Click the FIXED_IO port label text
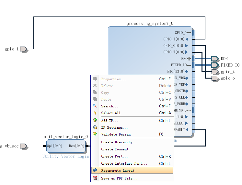Viewport: 242px width, 185px height. [230, 65]
